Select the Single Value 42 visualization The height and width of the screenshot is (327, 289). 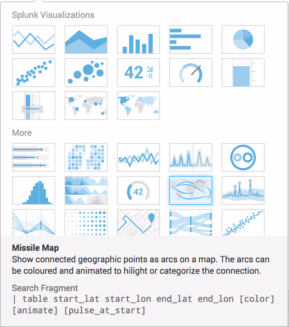(138, 73)
